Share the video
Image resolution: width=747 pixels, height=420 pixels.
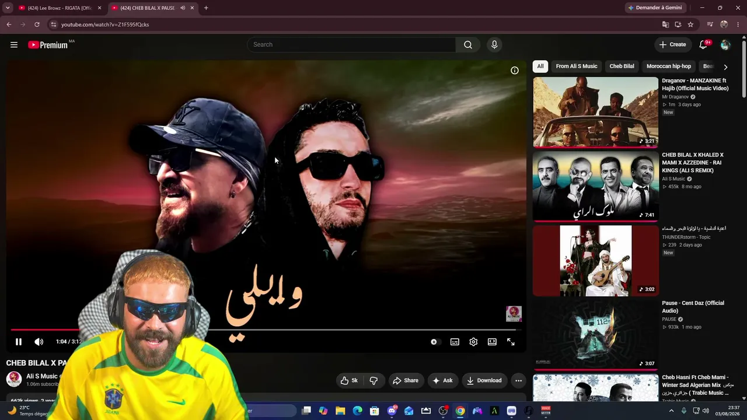tap(405, 380)
